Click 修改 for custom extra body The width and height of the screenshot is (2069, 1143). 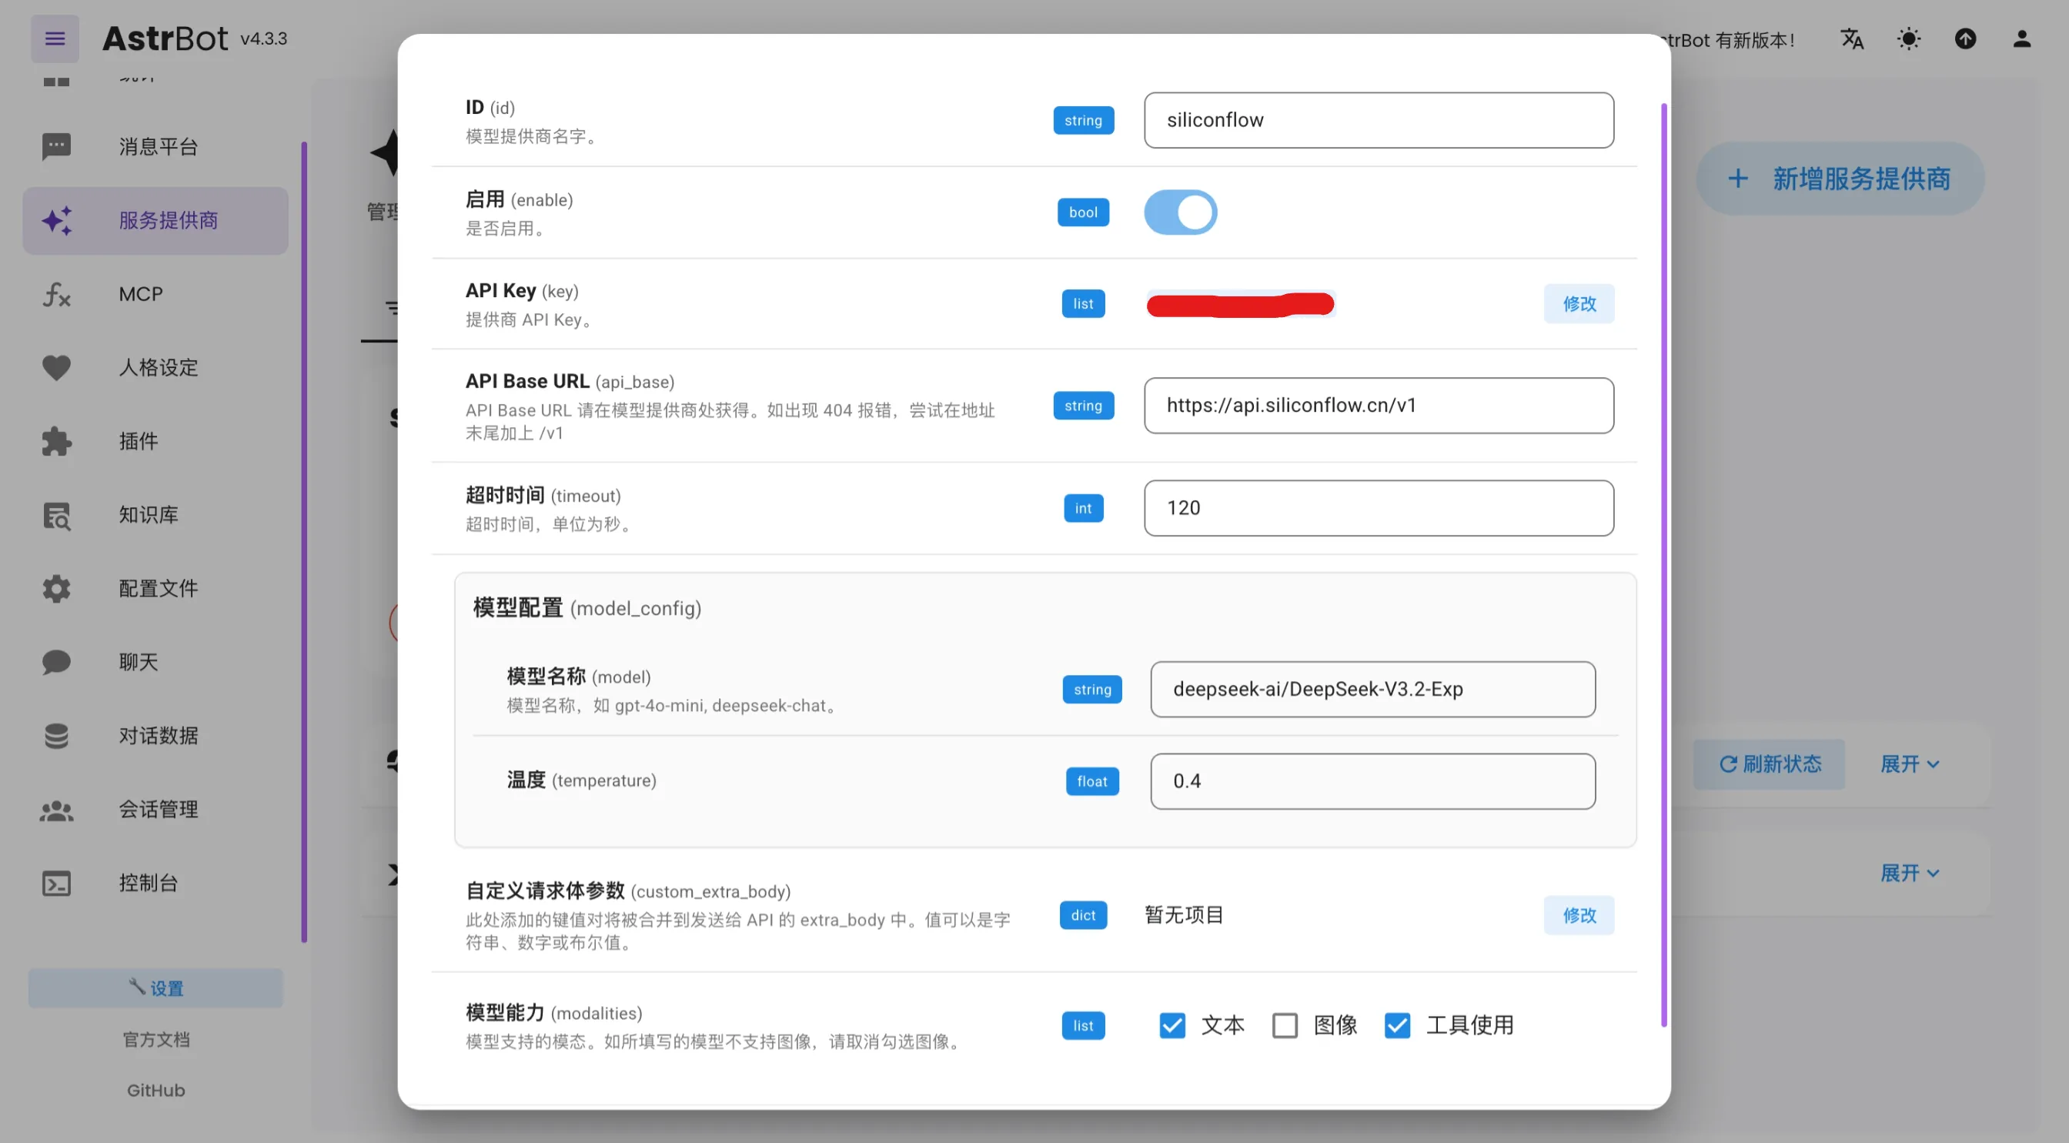click(1578, 915)
